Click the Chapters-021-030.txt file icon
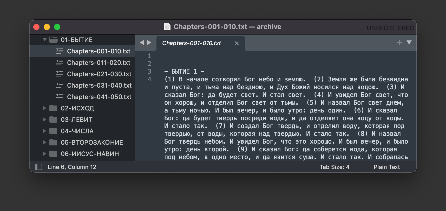Viewport: 446px width, 211px height. tap(60, 74)
